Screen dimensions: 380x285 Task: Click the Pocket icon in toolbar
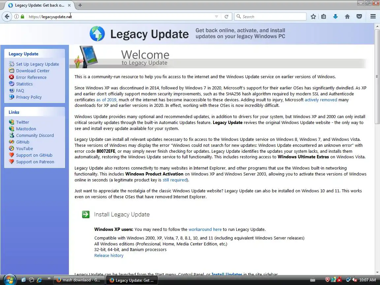click(359, 16)
